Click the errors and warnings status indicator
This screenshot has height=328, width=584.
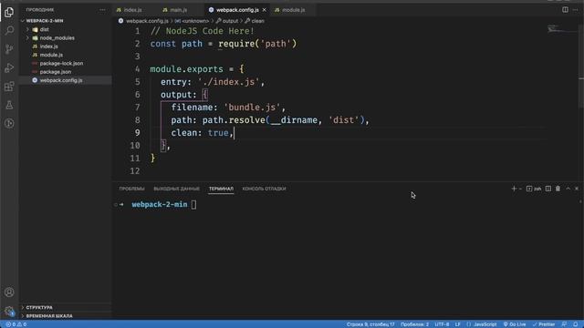coord(16,324)
